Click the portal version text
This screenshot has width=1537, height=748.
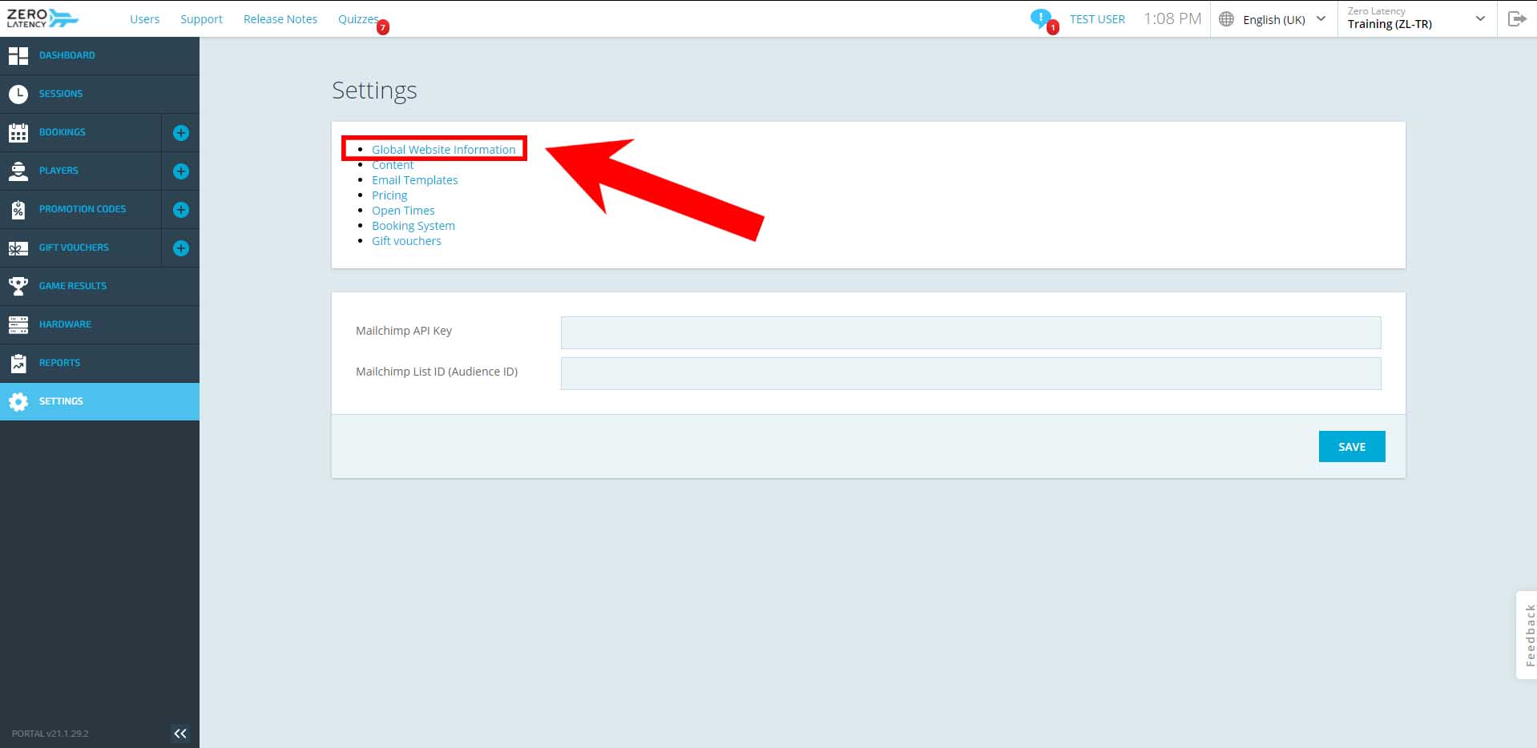50,734
